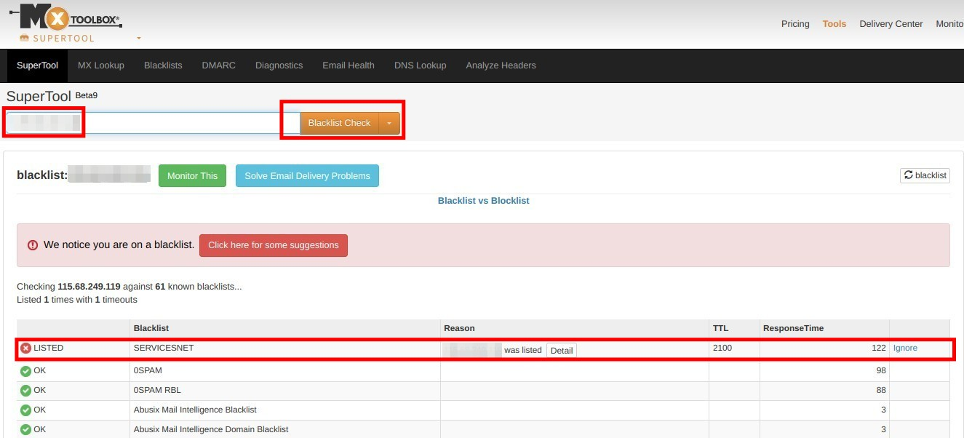Sort by Reason column header

tap(459, 328)
